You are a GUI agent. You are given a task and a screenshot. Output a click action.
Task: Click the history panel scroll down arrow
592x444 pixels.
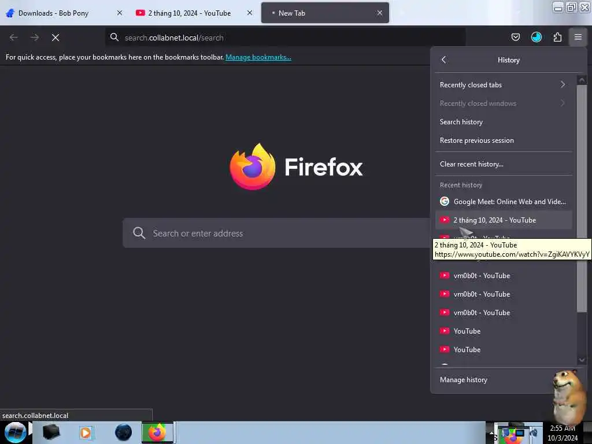tap(582, 360)
